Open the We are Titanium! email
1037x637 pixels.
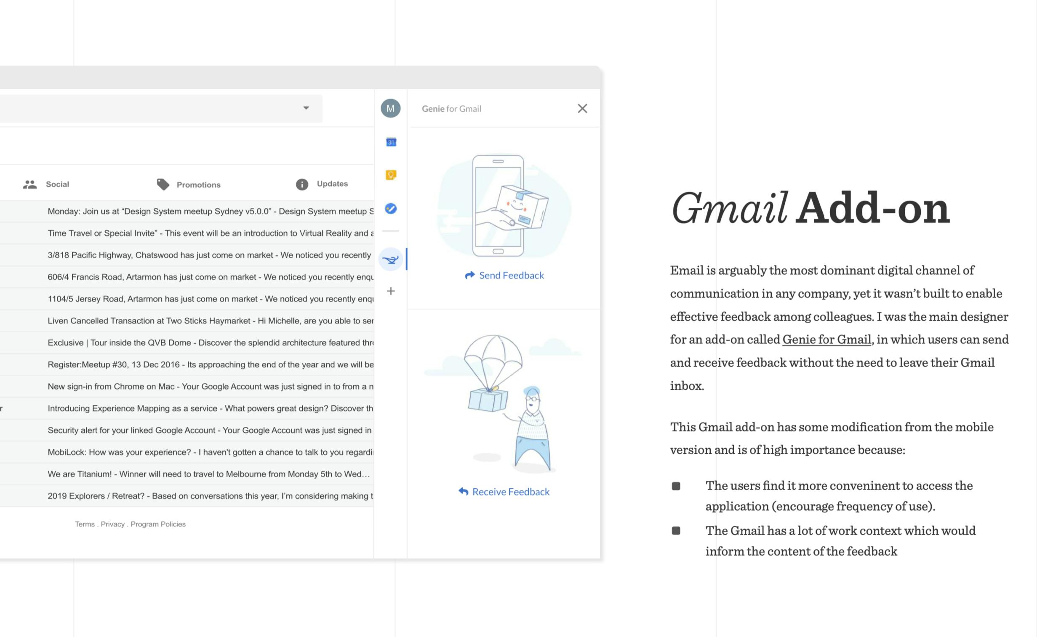pyautogui.click(x=187, y=474)
